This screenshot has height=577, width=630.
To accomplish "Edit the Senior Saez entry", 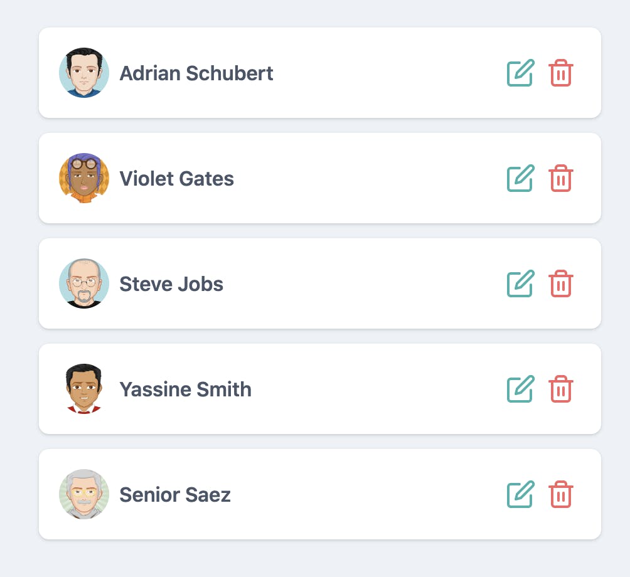I will 521,494.
